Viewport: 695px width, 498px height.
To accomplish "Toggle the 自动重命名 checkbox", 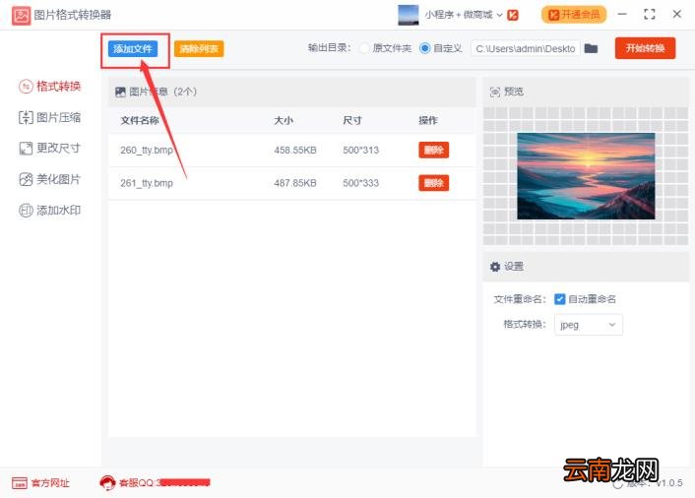I will tap(559, 299).
